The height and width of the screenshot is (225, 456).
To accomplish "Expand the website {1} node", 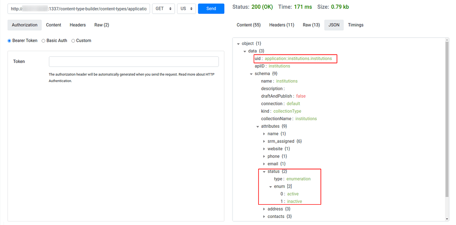I will click(x=264, y=149).
